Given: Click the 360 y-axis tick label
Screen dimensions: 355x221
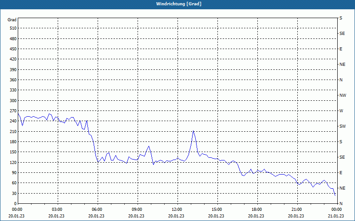Looking at the screenshot, I should coord(13,80).
